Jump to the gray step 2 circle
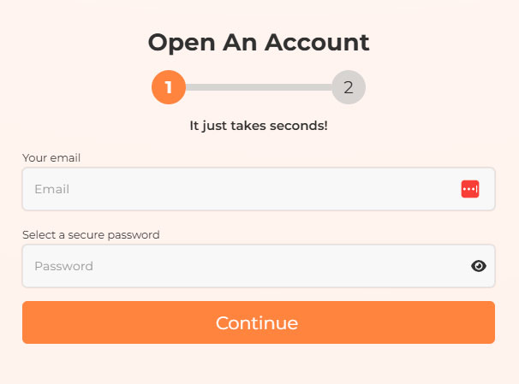The image size is (519, 384). click(x=349, y=87)
